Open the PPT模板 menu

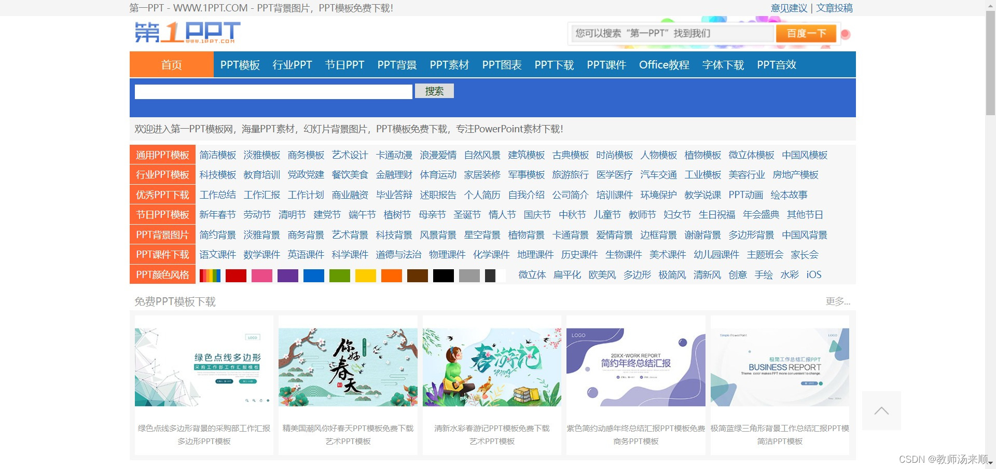click(x=240, y=64)
